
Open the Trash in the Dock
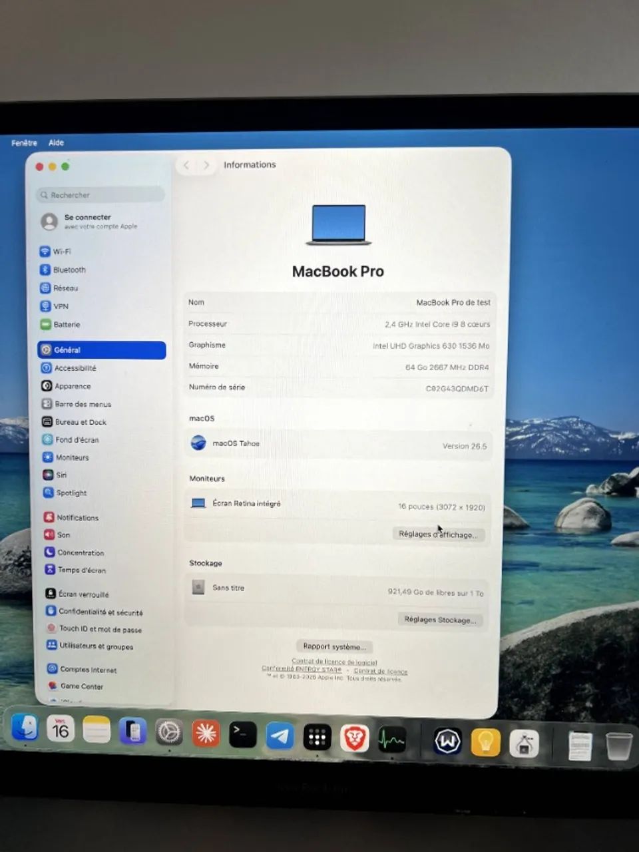click(x=619, y=745)
